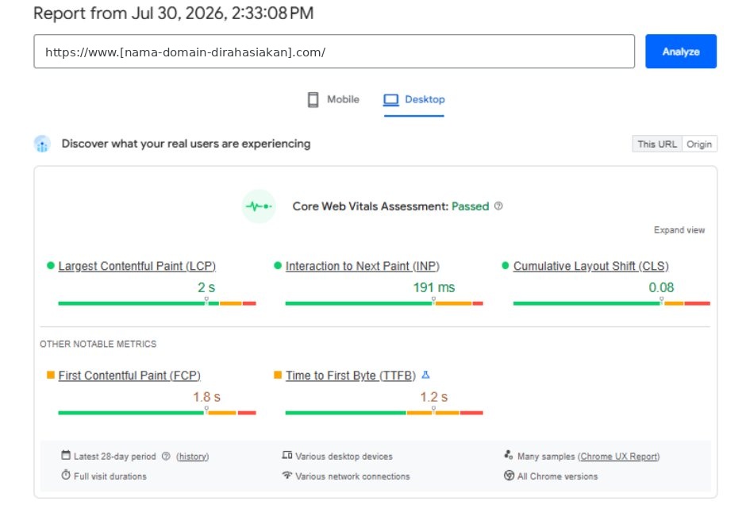Click the wifi icon by Various network connections
The height and width of the screenshot is (524, 746).
(286, 475)
